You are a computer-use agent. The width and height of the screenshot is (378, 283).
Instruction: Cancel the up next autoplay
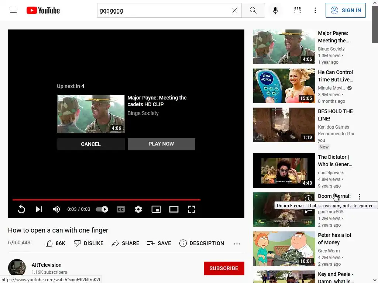coord(91,144)
